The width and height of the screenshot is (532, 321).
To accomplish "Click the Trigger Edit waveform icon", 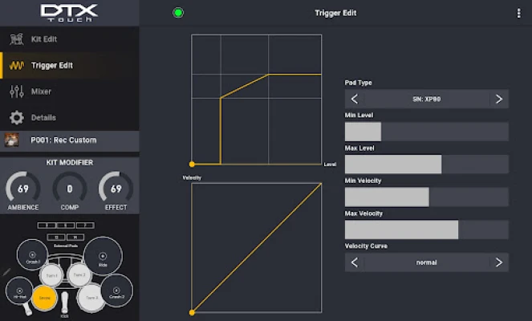I will [x=17, y=66].
